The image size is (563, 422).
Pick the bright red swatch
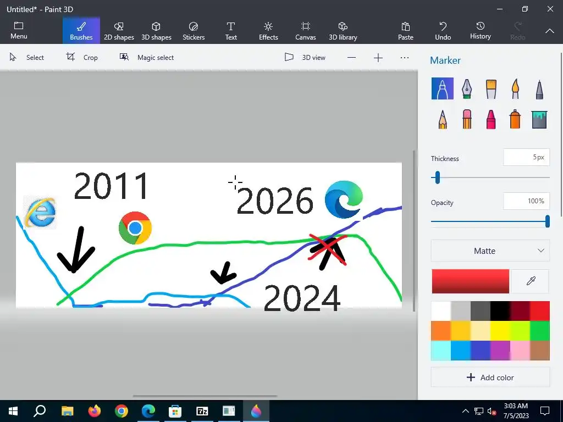coord(540,311)
